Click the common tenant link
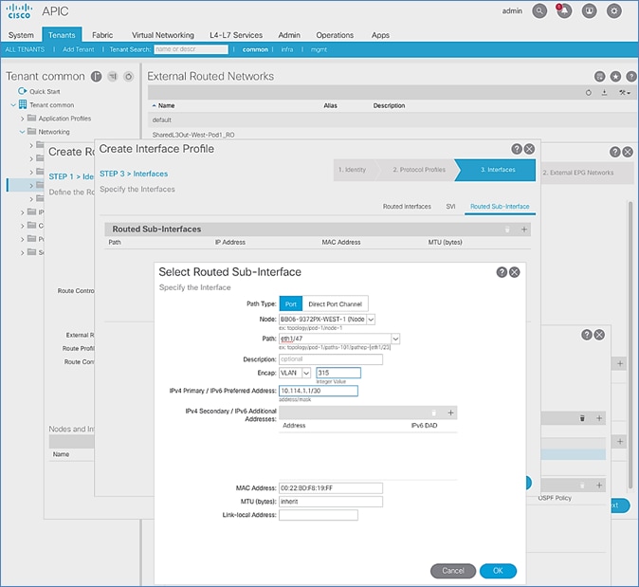This screenshot has width=639, height=587. click(256, 49)
